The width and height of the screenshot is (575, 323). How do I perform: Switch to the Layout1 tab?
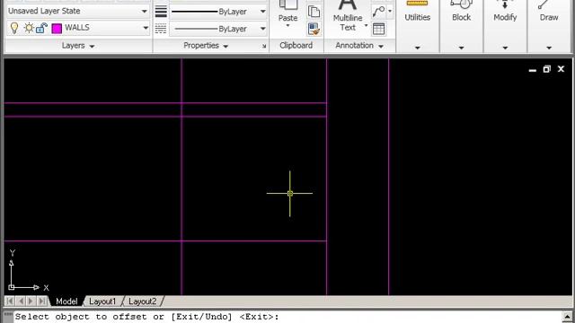102,301
